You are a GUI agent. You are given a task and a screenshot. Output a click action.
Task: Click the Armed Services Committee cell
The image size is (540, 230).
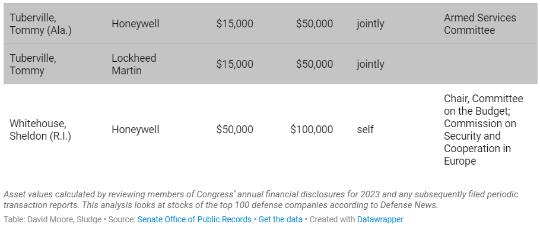click(479, 24)
